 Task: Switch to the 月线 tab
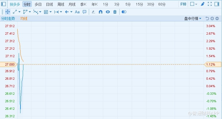pos(72,4)
